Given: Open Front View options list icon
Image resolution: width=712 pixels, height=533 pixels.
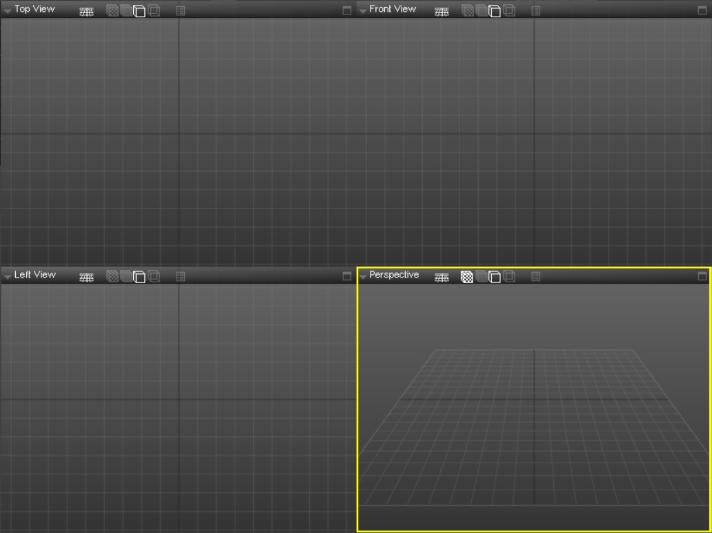Looking at the screenshot, I should [536, 10].
